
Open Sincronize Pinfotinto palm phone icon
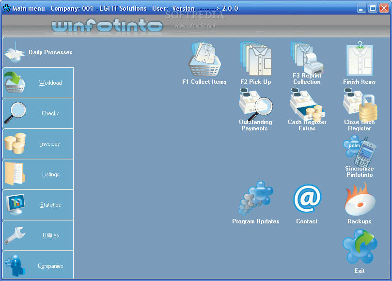(360, 151)
